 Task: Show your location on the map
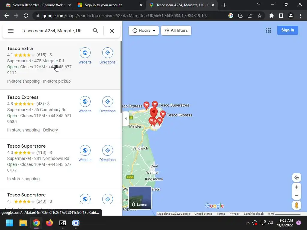(x=297, y=178)
